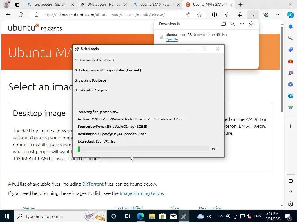Screen dimensions: 297x222
Task: Open Task View on taskbar
Action: (128, 216)
